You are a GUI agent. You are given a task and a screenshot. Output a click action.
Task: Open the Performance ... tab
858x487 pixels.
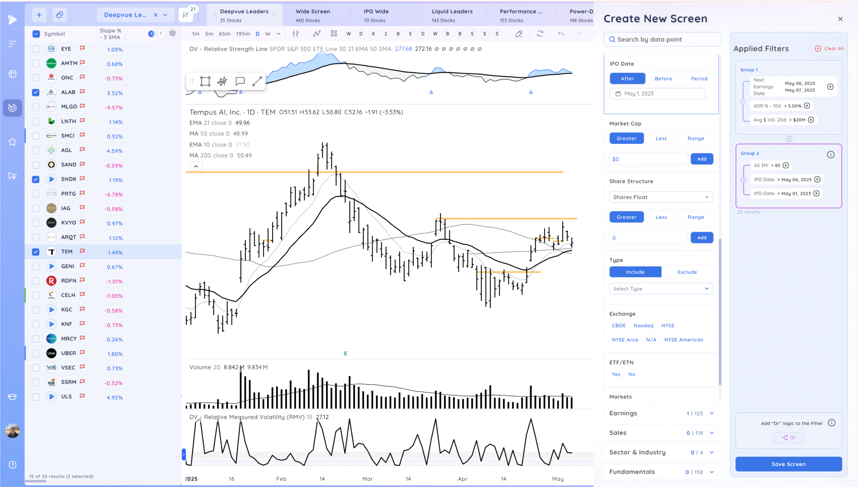point(521,15)
